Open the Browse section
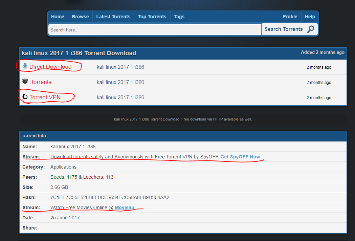Screen dimensions: 355x241 80,16
